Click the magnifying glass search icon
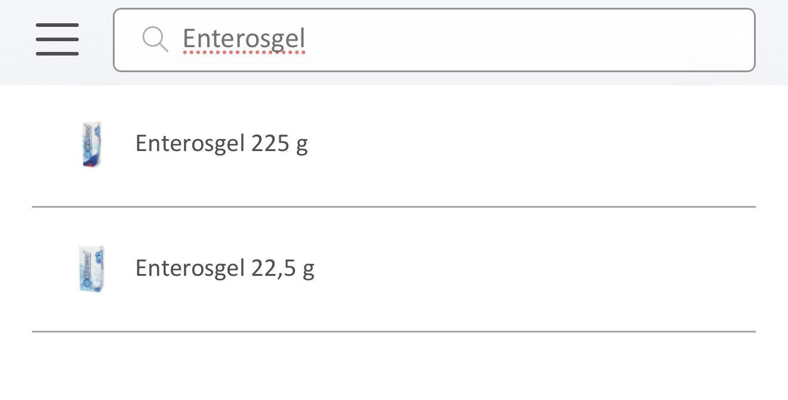Screen dimensions: 788x400 click(155, 39)
